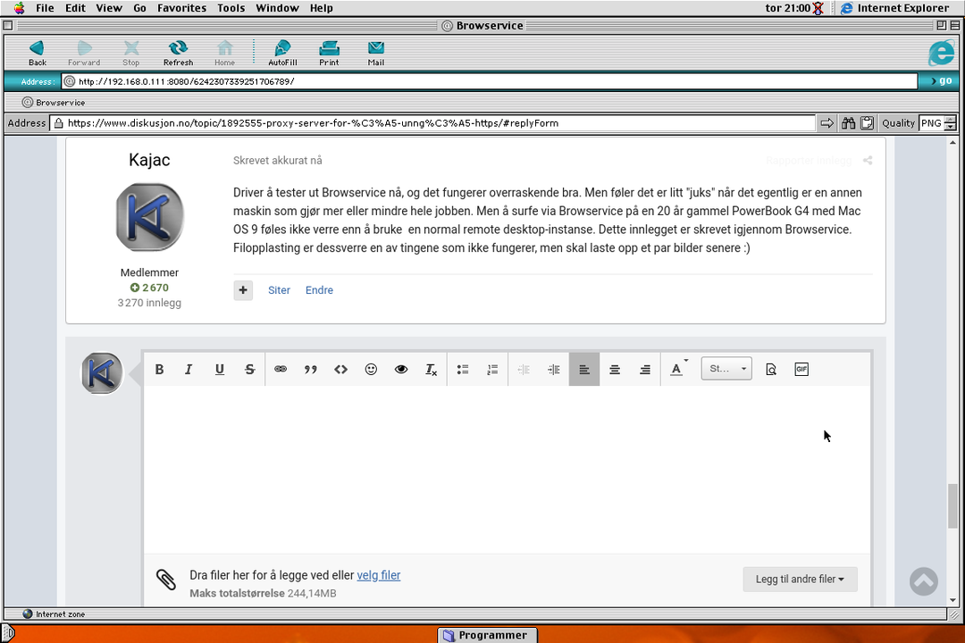This screenshot has width=965, height=643.
Task: Insert a quote block in editor
Action: (311, 369)
